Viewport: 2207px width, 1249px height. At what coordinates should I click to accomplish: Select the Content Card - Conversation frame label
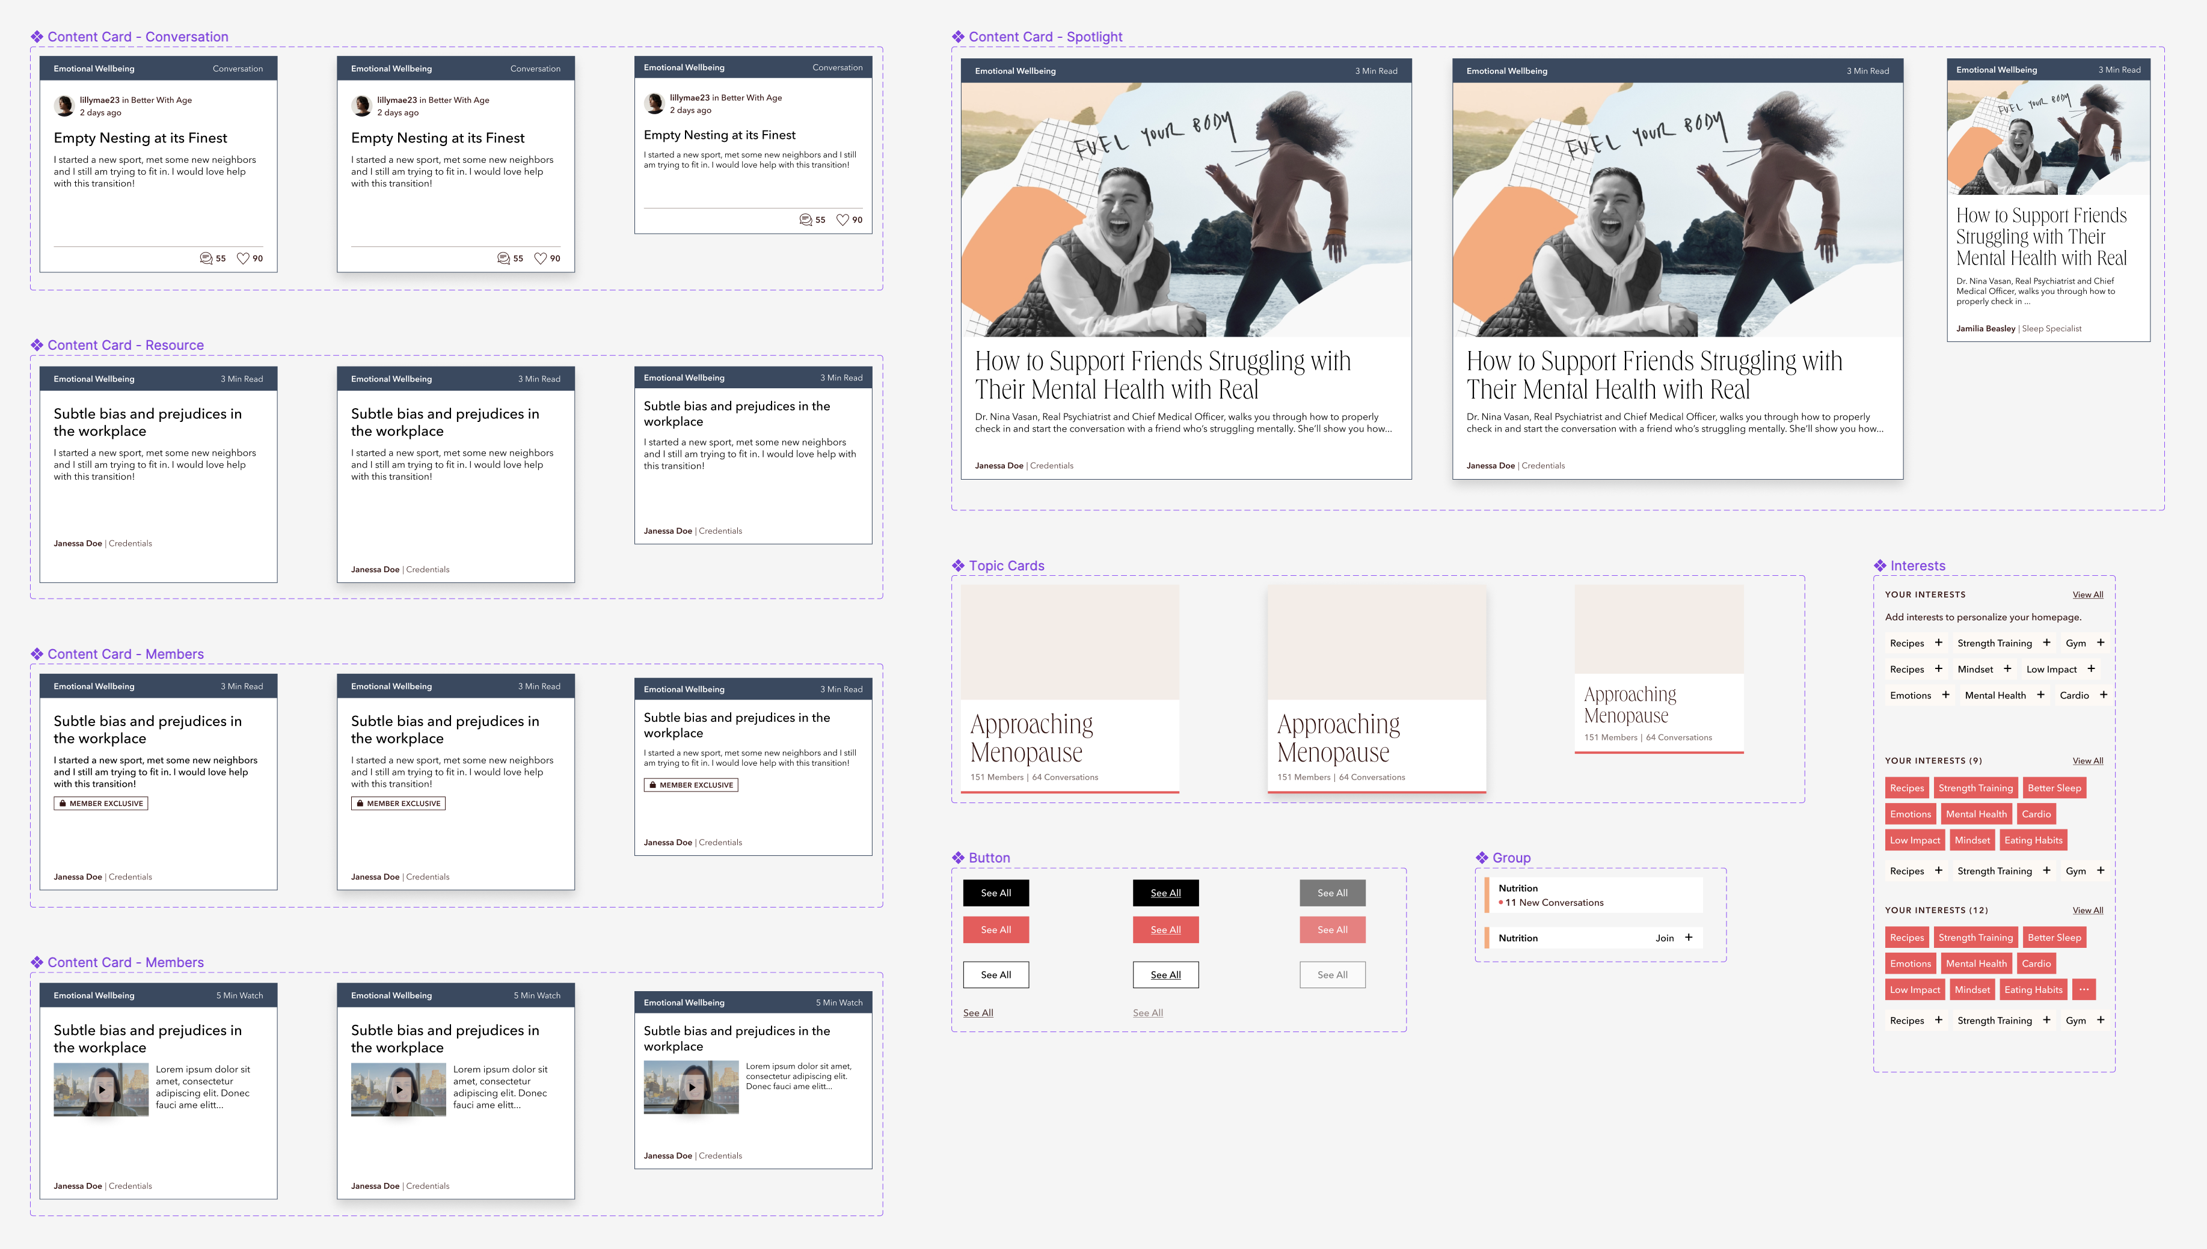coord(137,36)
